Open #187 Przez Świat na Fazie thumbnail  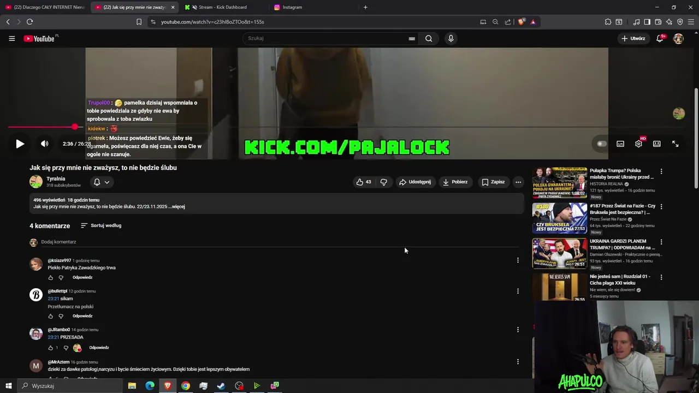[559, 218]
